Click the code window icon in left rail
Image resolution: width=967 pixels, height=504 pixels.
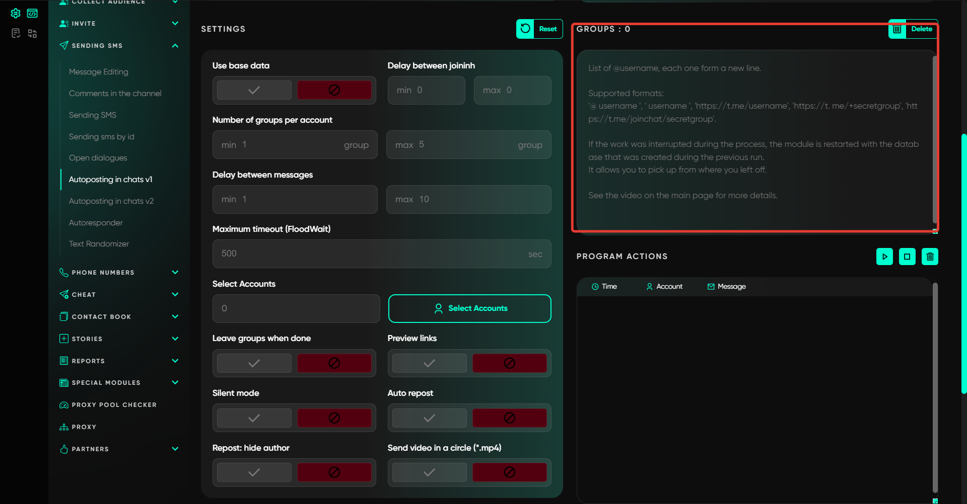point(32,13)
